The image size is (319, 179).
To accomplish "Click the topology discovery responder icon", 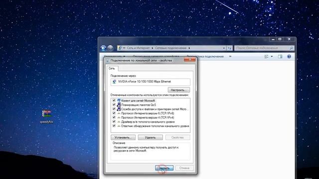I will [119, 126].
